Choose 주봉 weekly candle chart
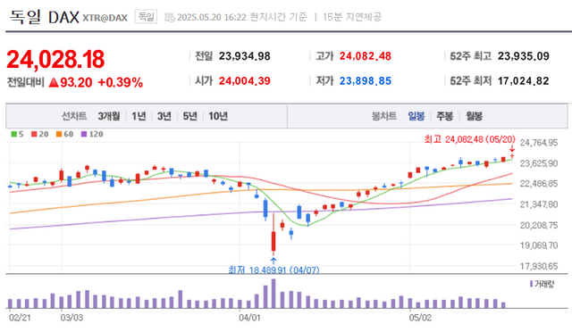572x332 pixels. coord(445,116)
